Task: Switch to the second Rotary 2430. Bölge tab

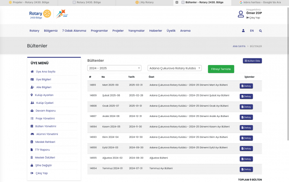Action: 87,2
